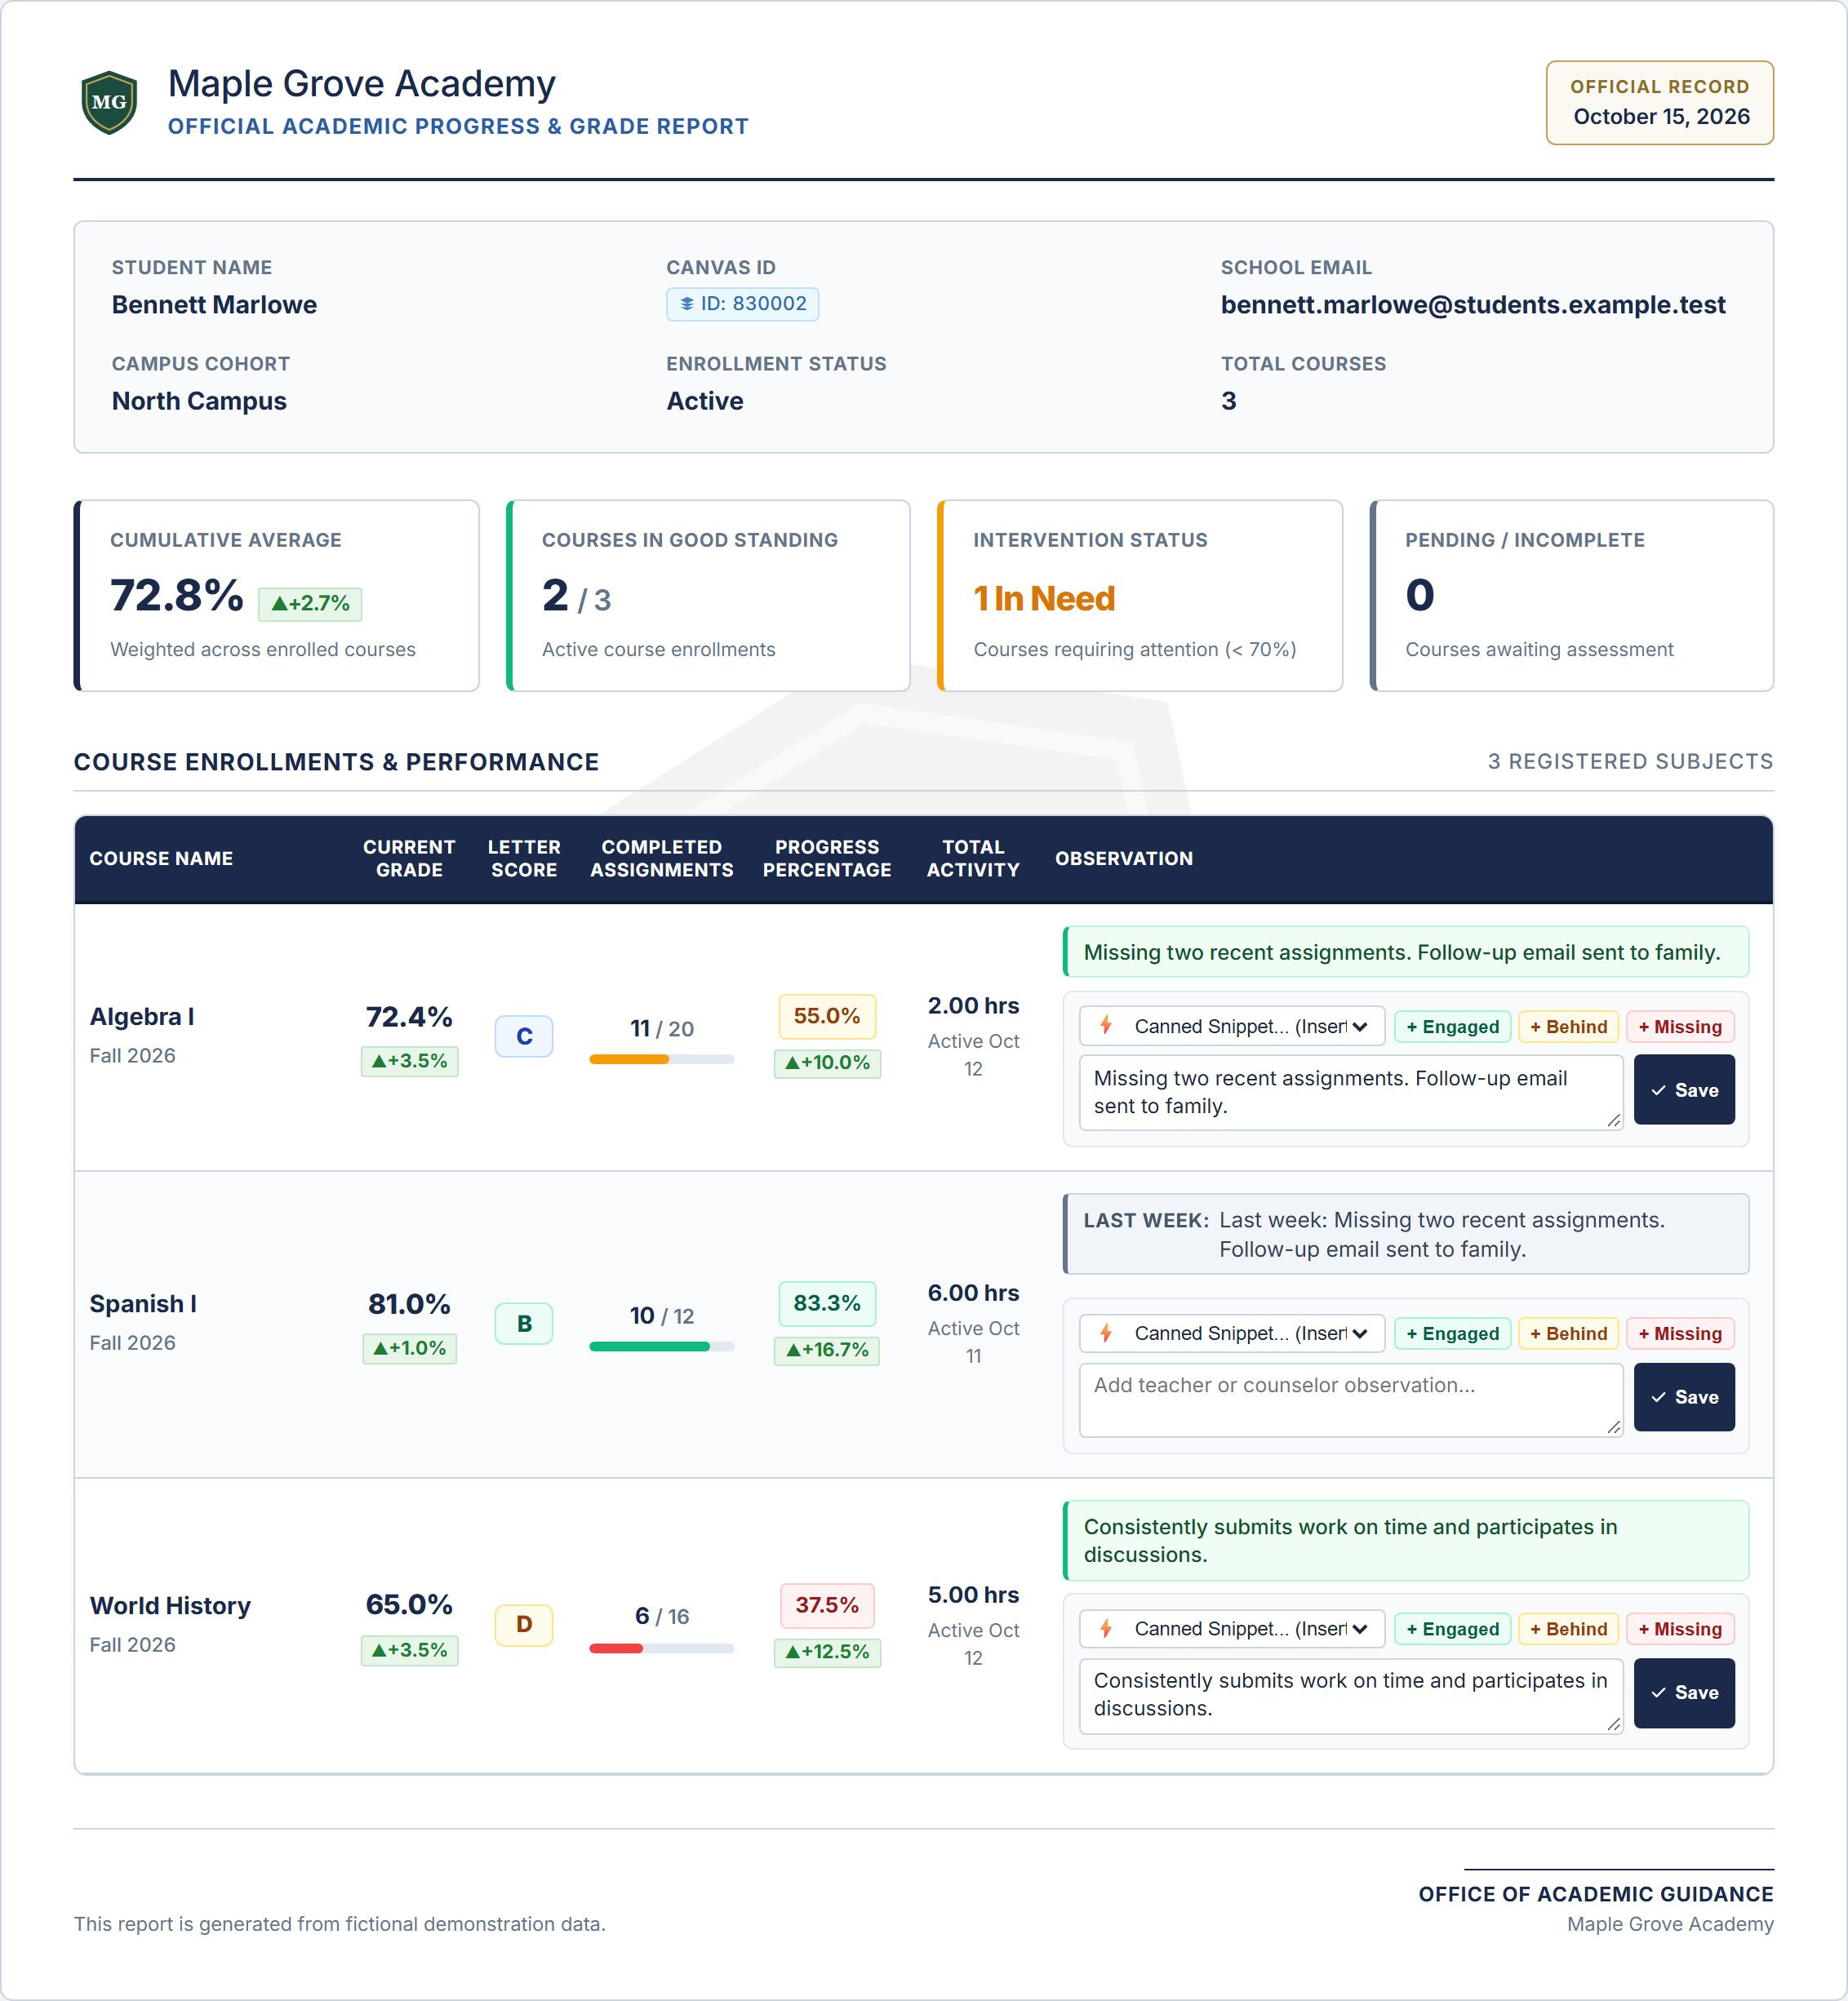Add the Missing tag to Spanish I

coord(1680,1334)
